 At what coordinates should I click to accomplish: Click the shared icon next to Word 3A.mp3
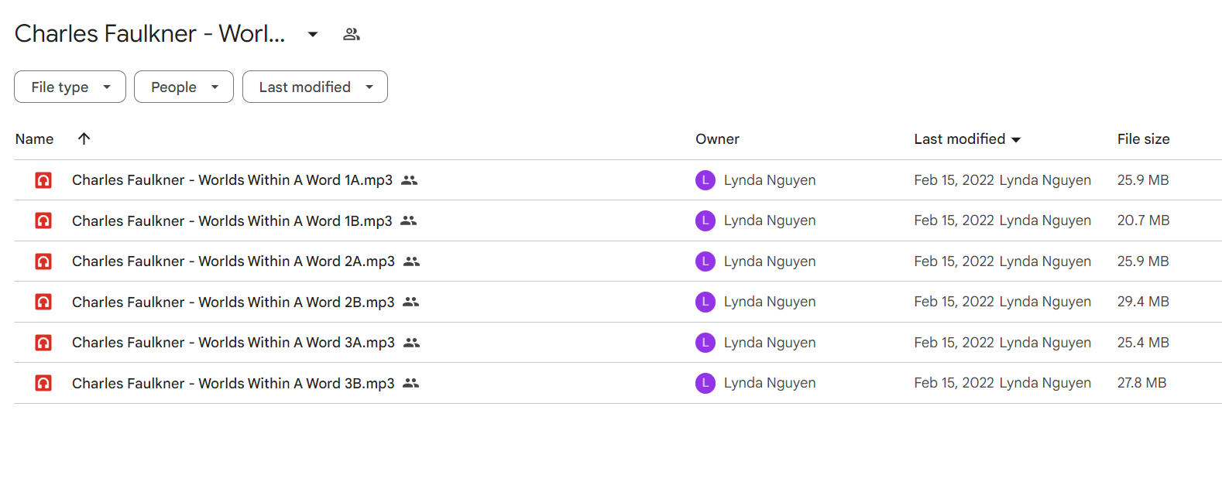[412, 343]
